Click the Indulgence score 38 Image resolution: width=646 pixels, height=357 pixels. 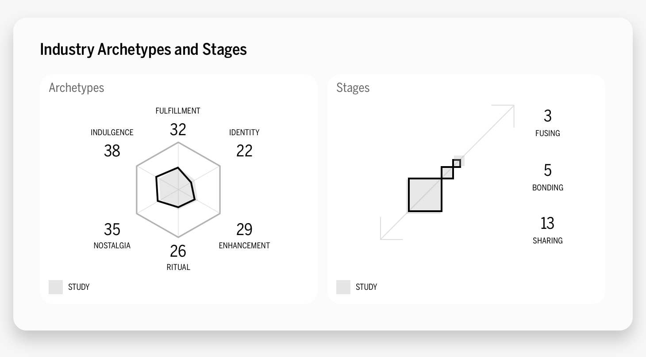click(112, 151)
